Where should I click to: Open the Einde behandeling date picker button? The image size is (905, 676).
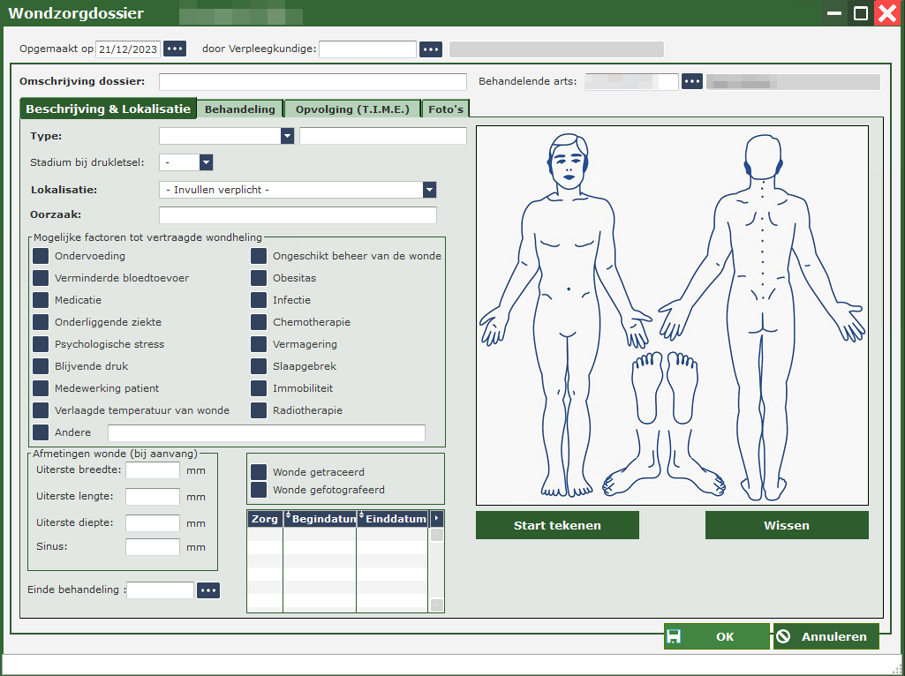(208, 590)
